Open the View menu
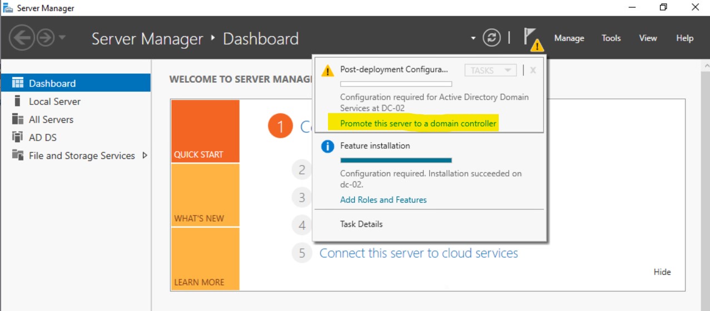Viewport: 710px width, 311px height. coord(648,38)
